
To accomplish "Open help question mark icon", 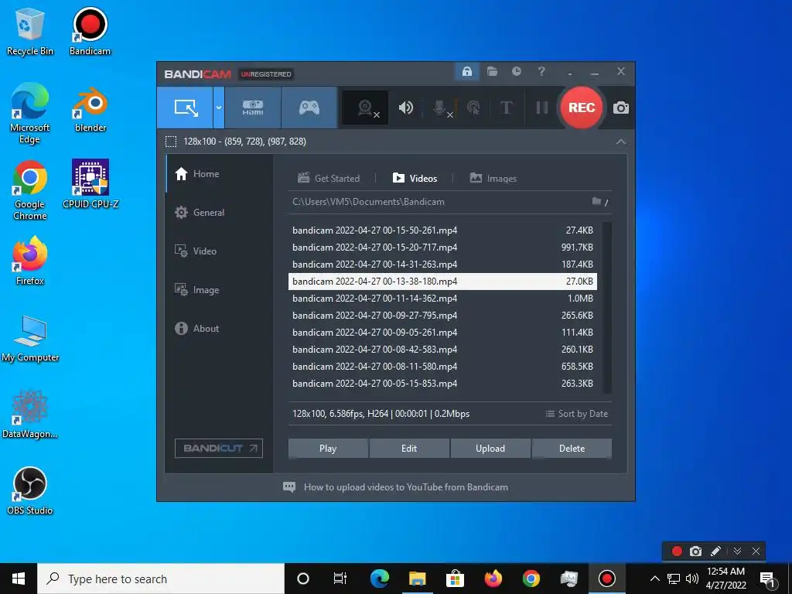I will 541,72.
